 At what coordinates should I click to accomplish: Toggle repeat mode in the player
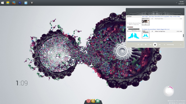click(x=142, y=45)
